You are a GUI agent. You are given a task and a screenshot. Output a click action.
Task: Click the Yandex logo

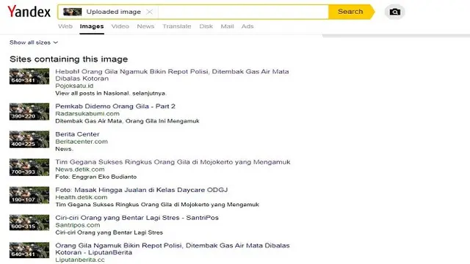(x=29, y=12)
